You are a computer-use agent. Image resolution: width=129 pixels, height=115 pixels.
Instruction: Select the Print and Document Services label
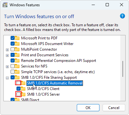(x=45, y=55)
